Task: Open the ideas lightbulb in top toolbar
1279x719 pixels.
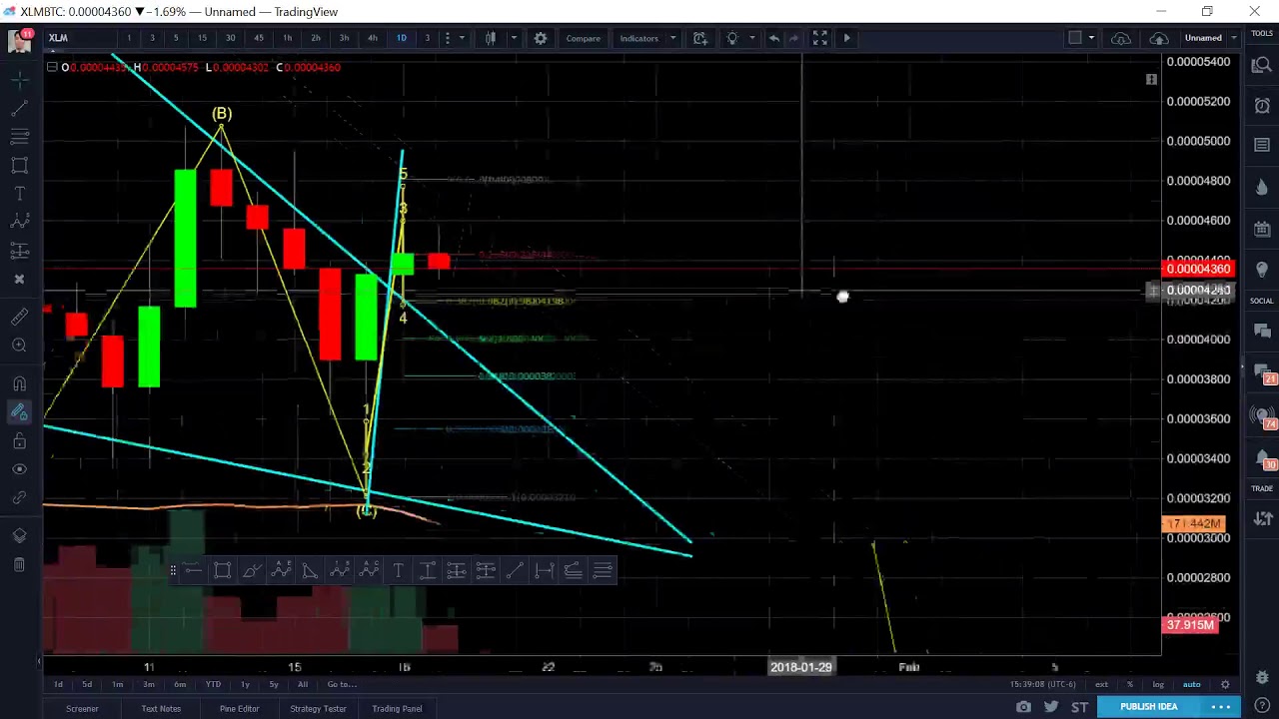Action: 732,38
